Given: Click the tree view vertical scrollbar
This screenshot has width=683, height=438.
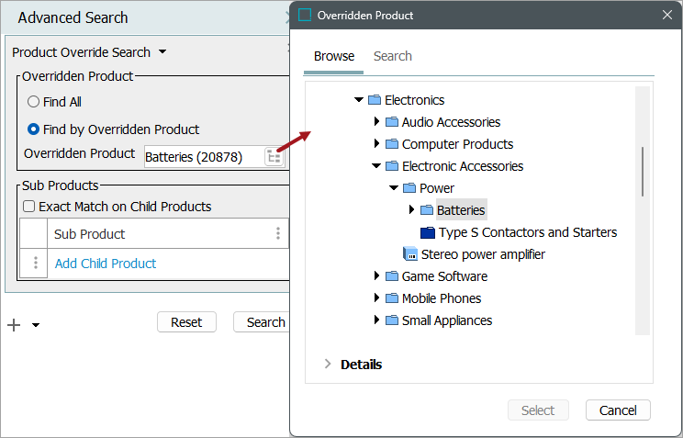Looking at the screenshot, I should pos(643,172).
